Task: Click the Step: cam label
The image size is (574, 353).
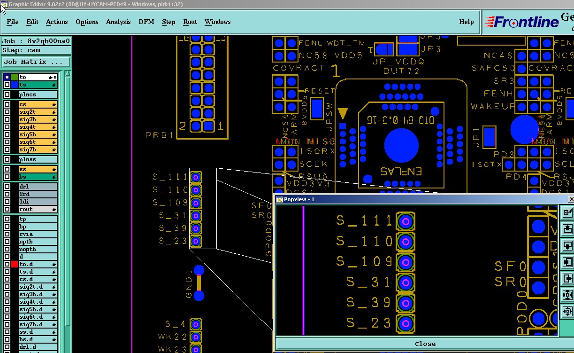Action: point(36,50)
